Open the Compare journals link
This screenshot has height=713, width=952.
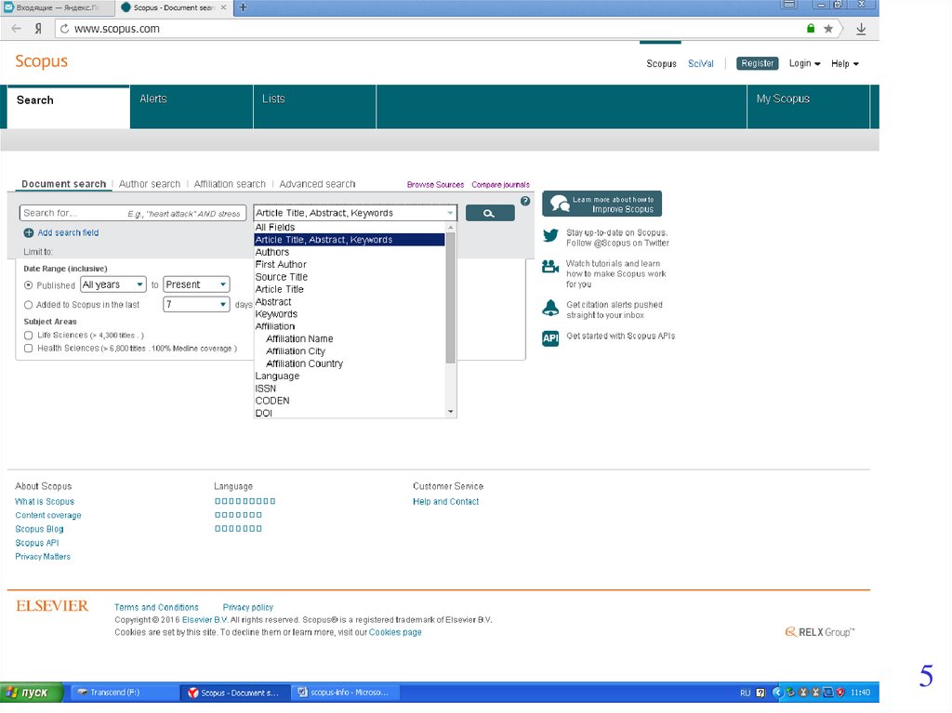pyautogui.click(x=500, y=185)
